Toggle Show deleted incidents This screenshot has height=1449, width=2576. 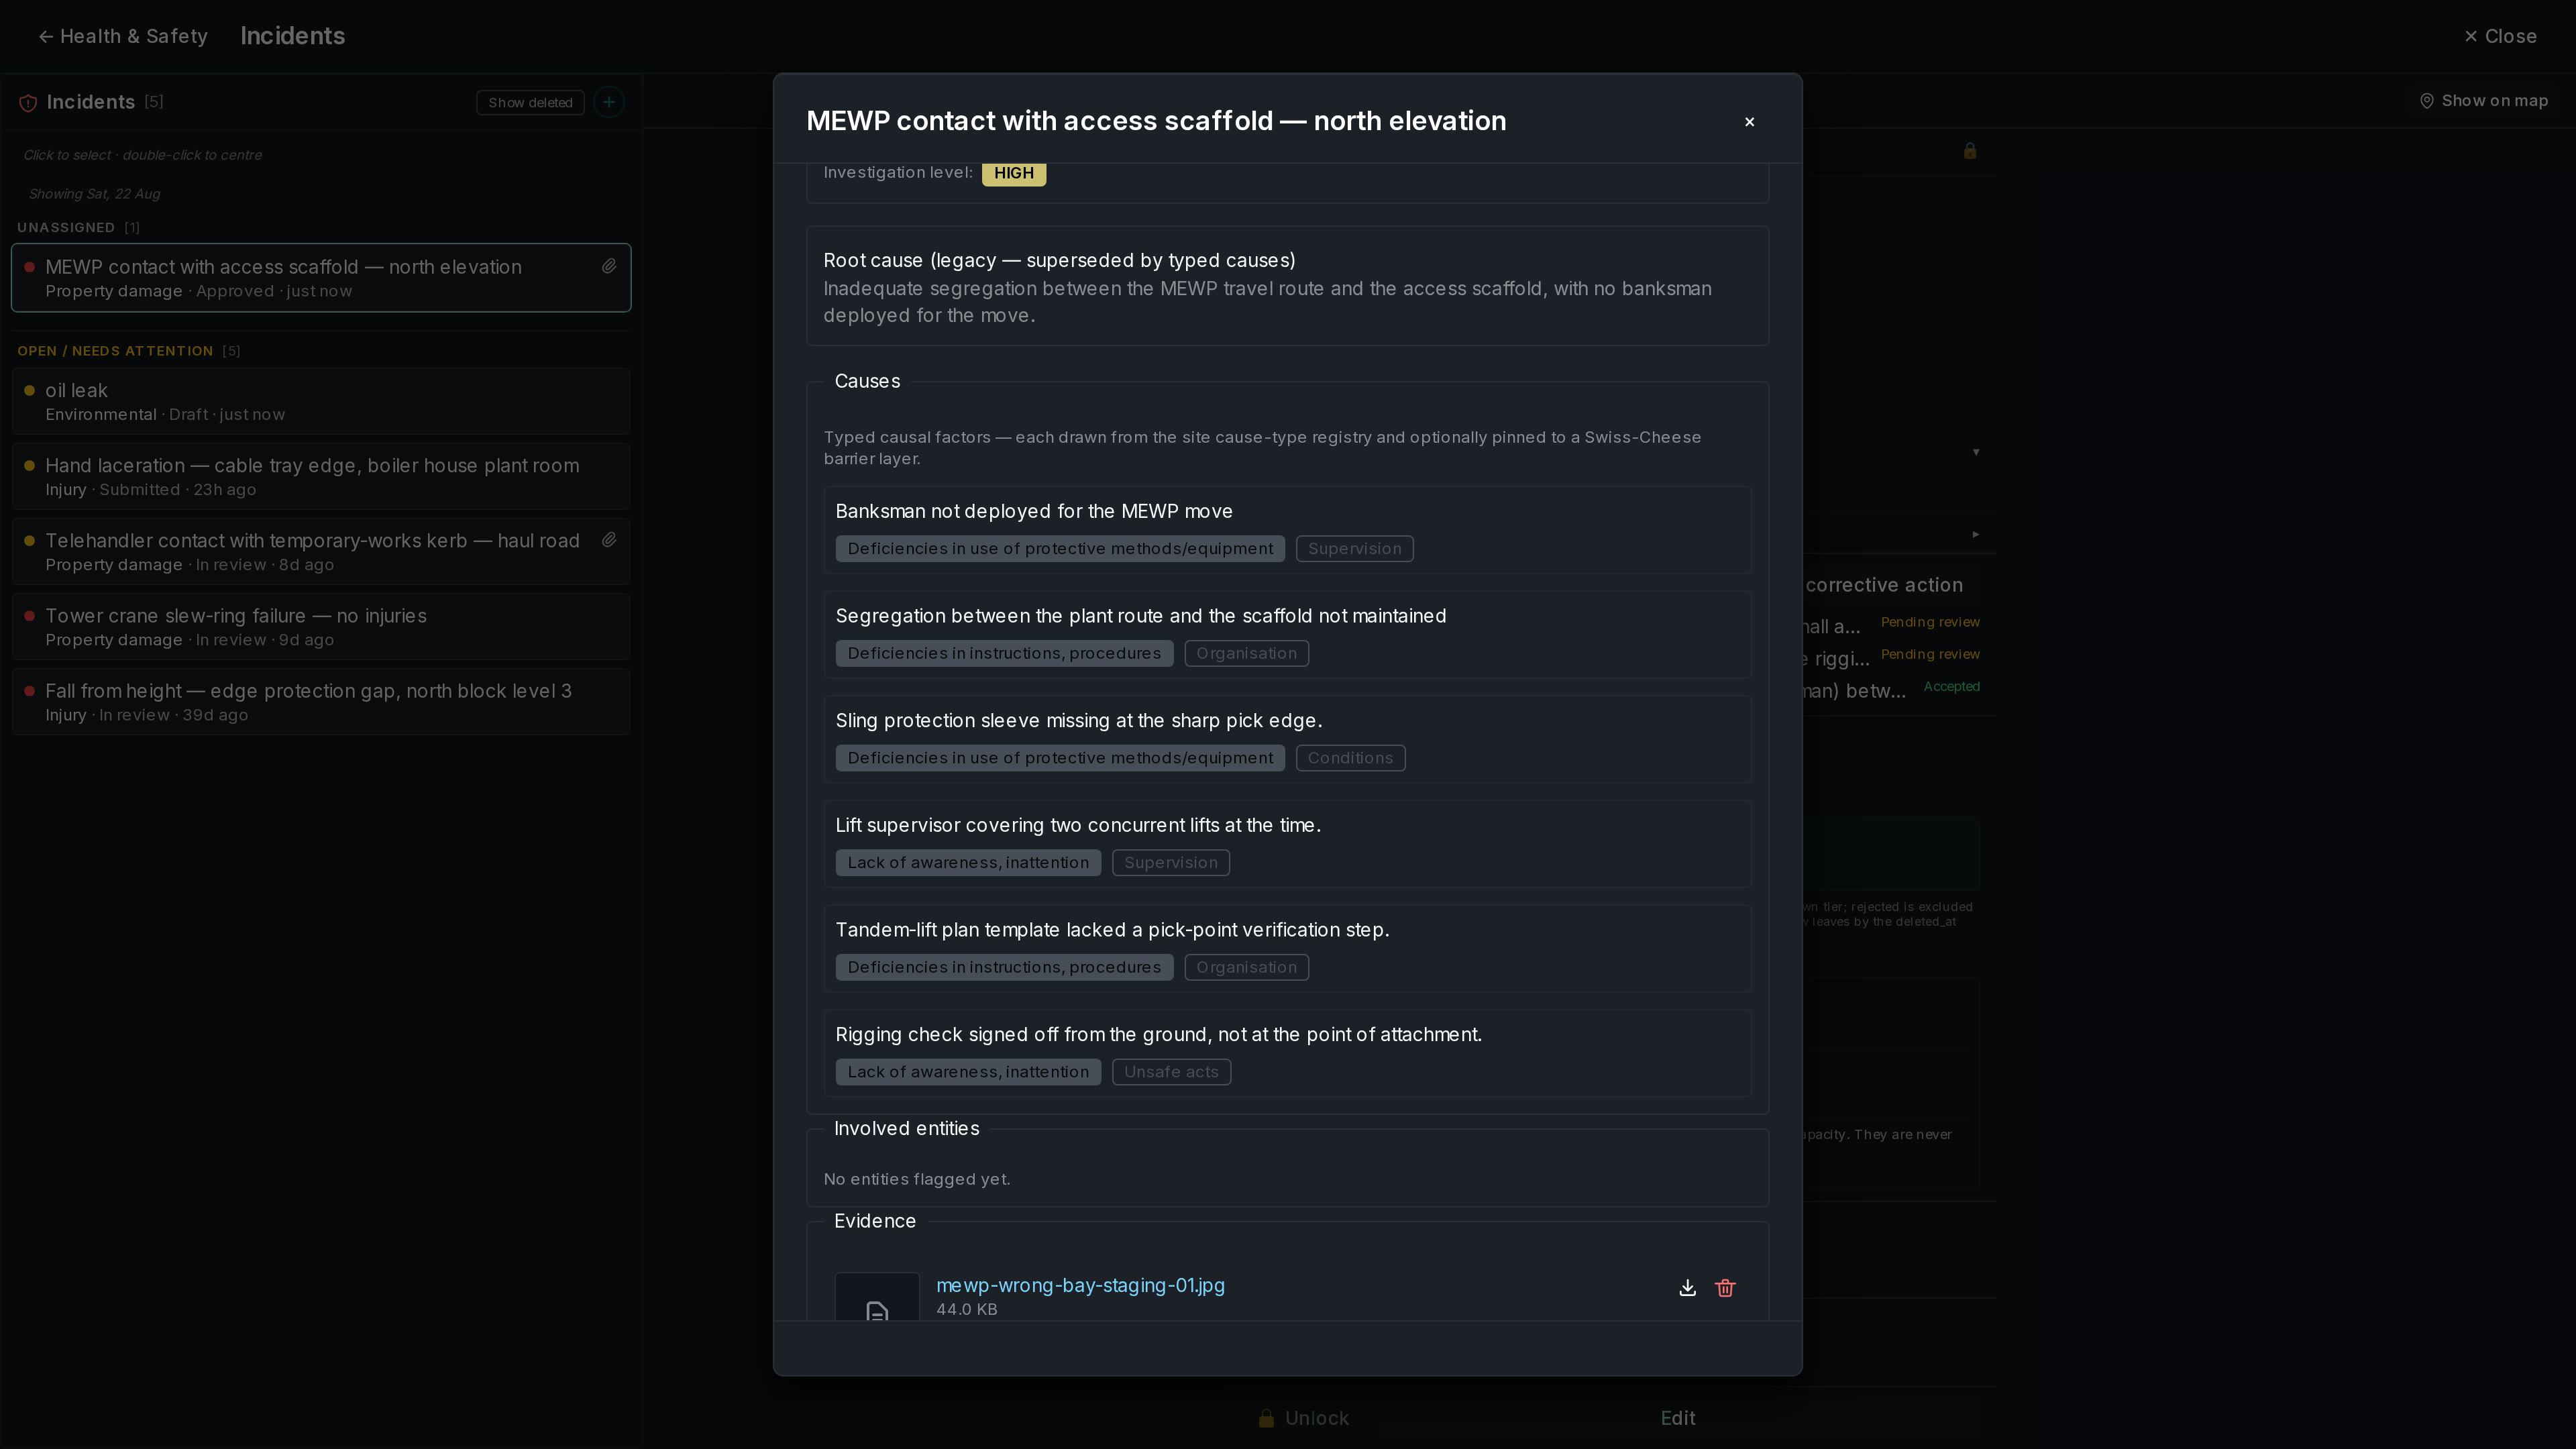530,102
